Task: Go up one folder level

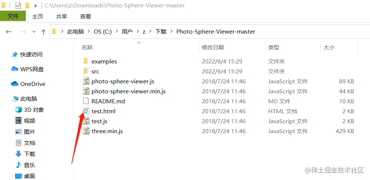Action: pos(44,32)
